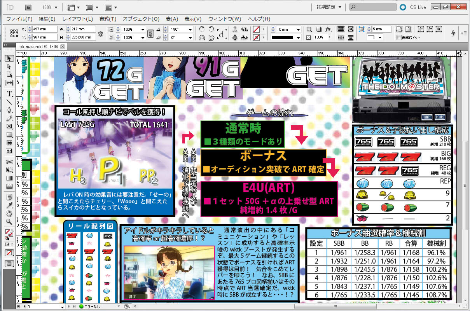Select the Type tool

tap(9, 94)
